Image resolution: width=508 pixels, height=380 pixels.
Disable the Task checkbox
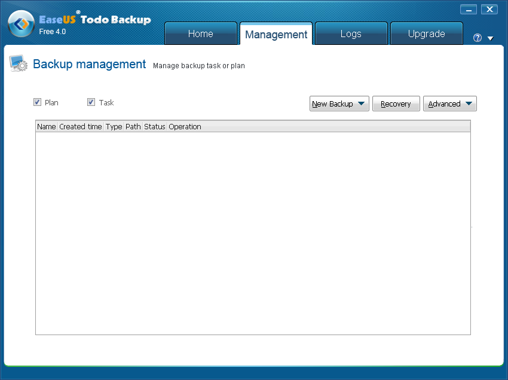(x=91, y=102)
